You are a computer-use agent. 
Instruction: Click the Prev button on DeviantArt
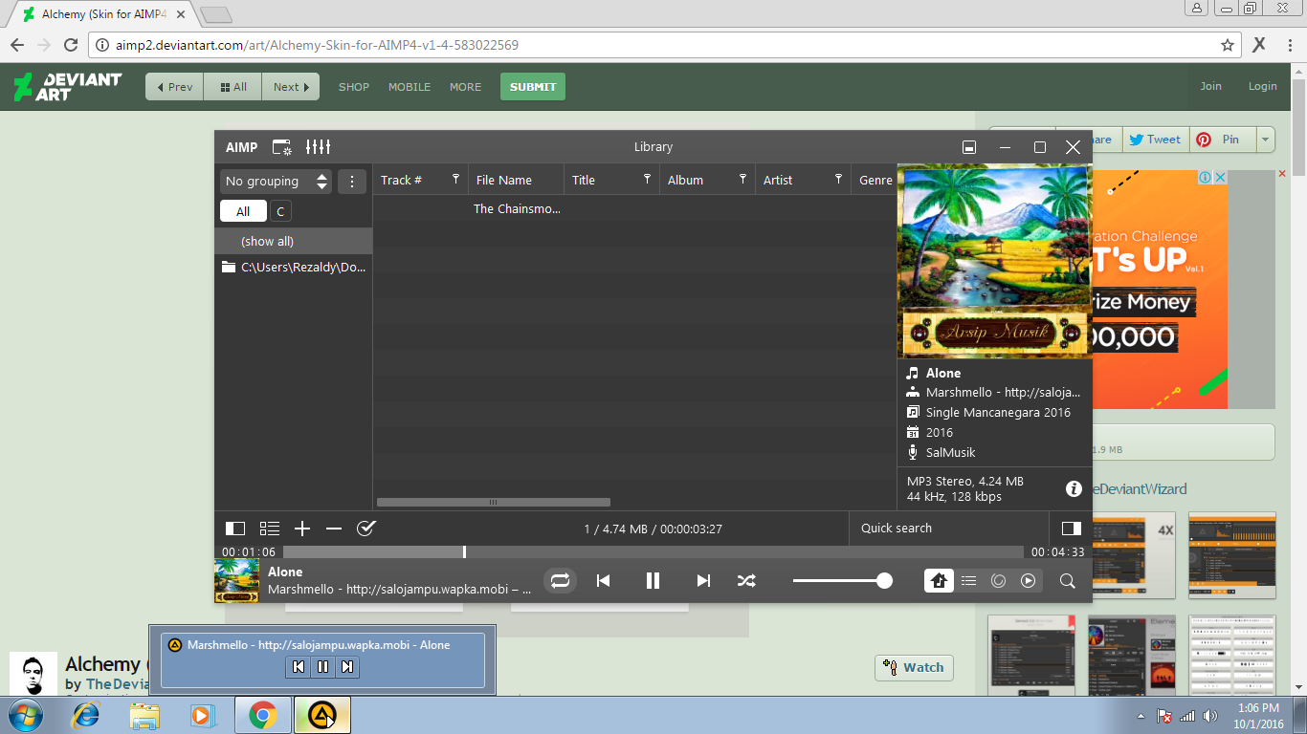175,87
